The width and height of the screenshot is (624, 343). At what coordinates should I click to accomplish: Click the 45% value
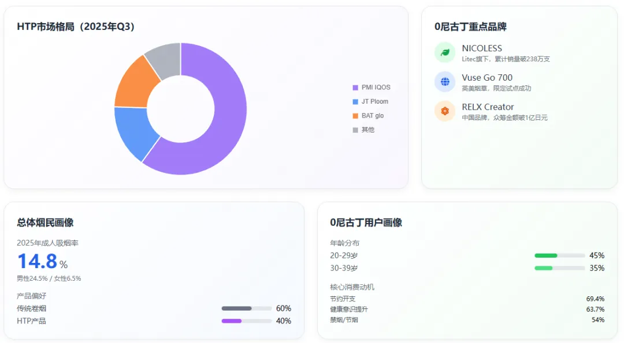[597, 255]
